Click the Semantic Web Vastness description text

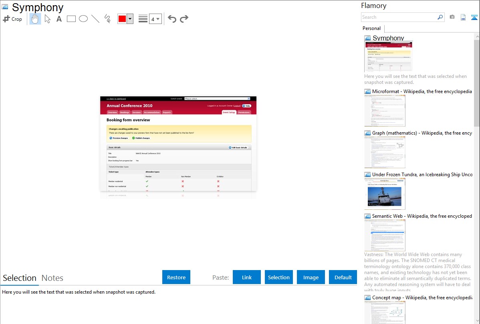(x=417, y=272)
